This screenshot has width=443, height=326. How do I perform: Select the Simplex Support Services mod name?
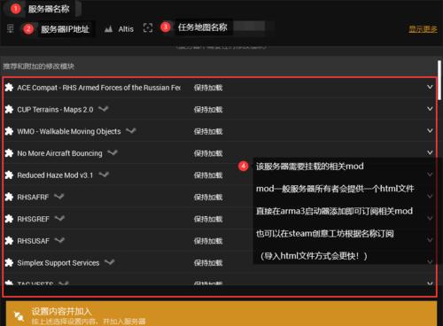[58, 263]
